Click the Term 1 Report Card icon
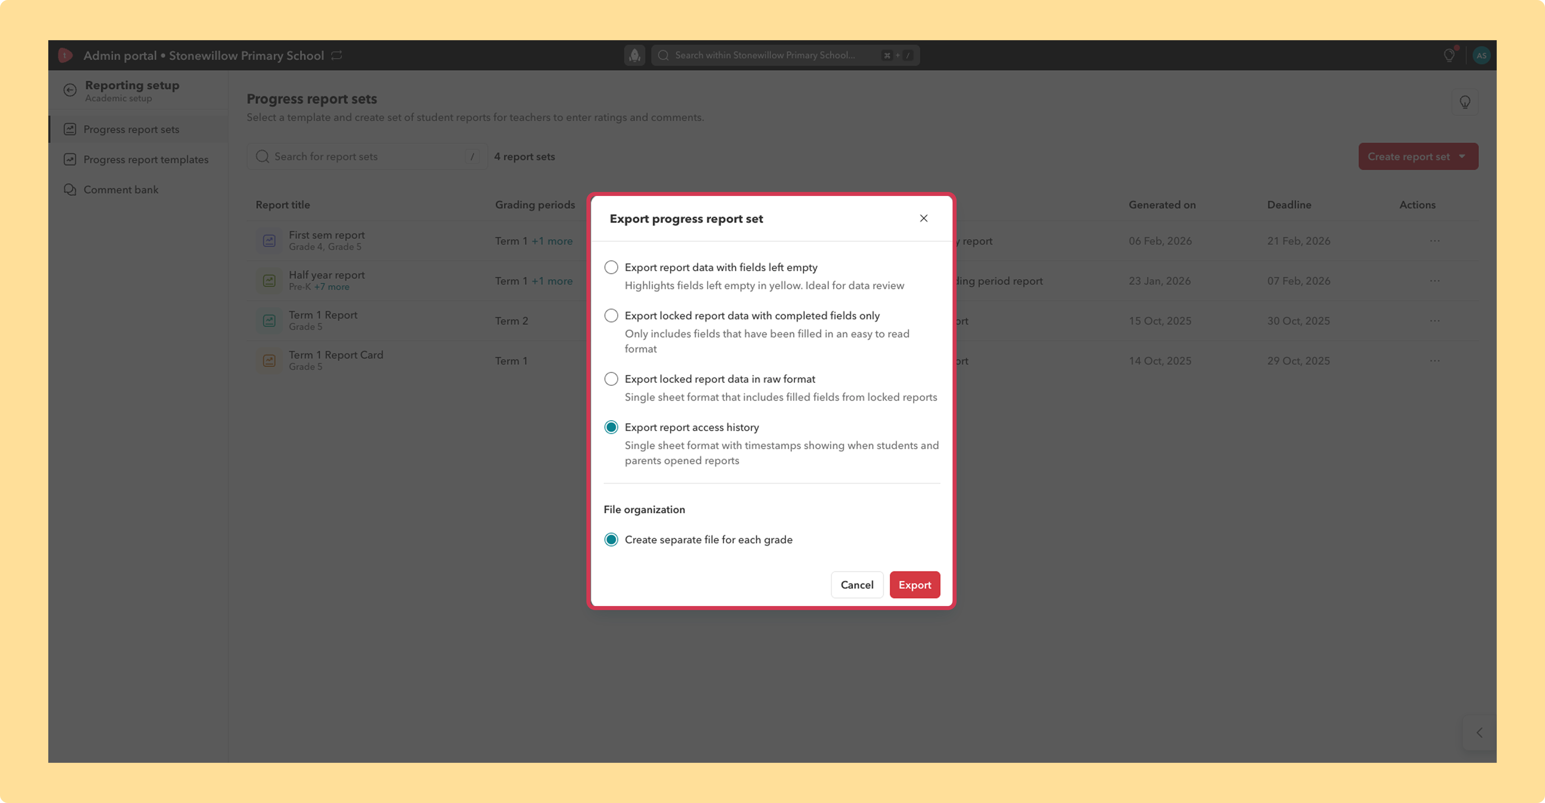 (269, 361)
